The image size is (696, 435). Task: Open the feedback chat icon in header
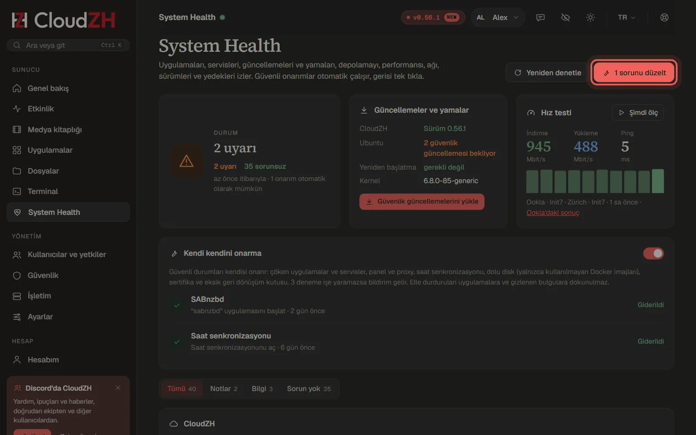[x=540, y=17]
